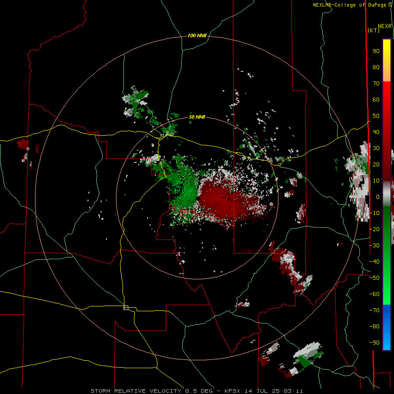Click the -10 value on the velocity scale
The width and height of the screenshot is (394, 394).
click(x=374, y=213)
